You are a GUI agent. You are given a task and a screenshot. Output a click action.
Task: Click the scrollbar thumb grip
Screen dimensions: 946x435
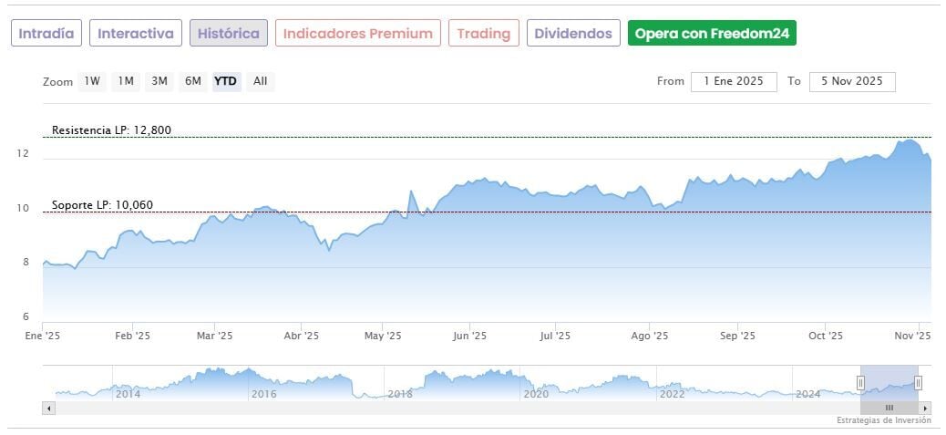point(889,408)
